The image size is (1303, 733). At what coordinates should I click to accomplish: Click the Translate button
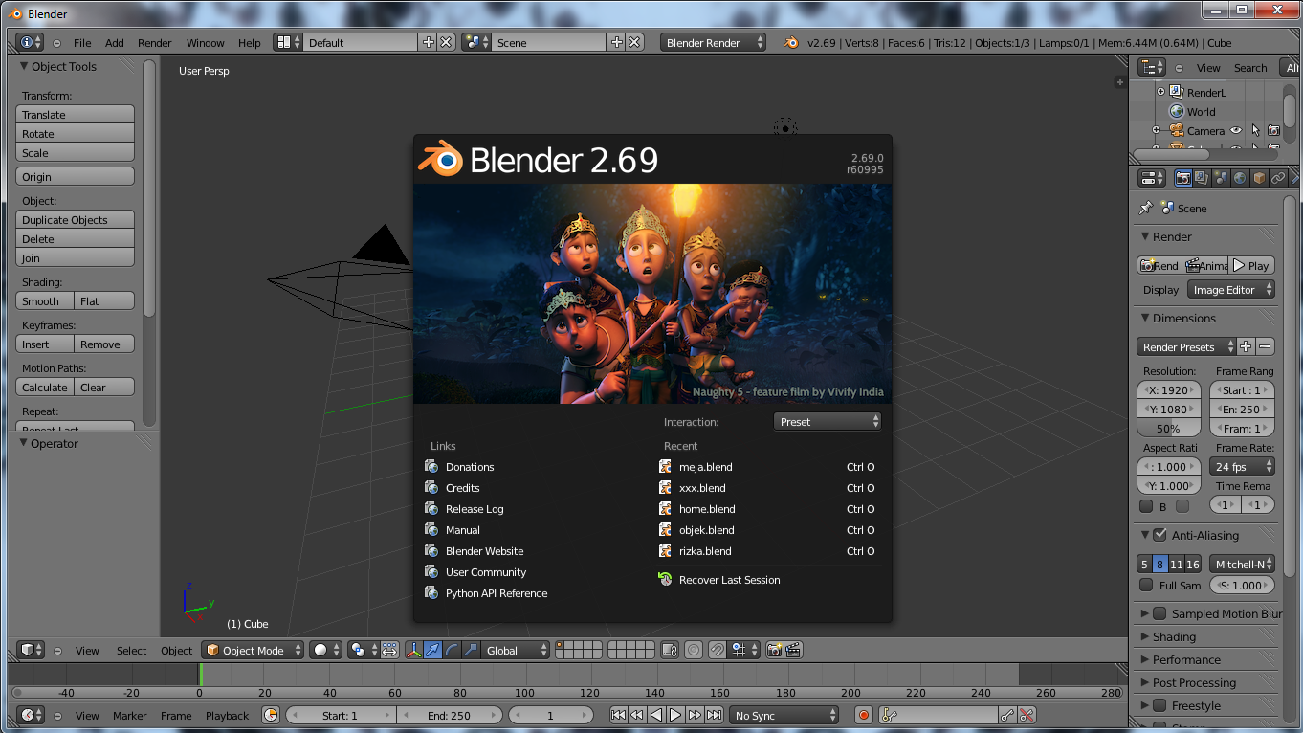click(x=76, y=114)
